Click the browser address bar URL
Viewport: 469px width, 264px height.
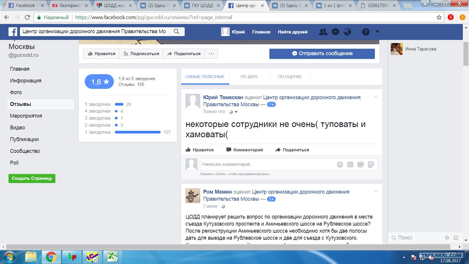pos(154,17)
